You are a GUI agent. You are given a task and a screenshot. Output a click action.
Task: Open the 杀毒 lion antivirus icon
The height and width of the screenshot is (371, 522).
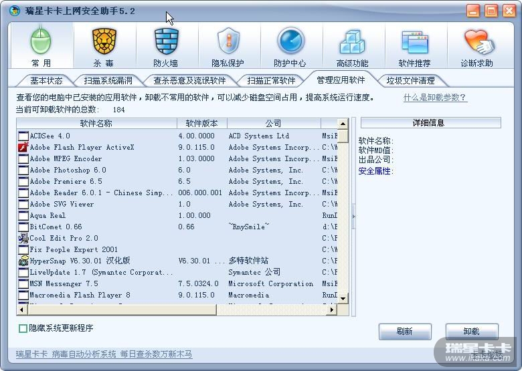(x=104, y=41)
